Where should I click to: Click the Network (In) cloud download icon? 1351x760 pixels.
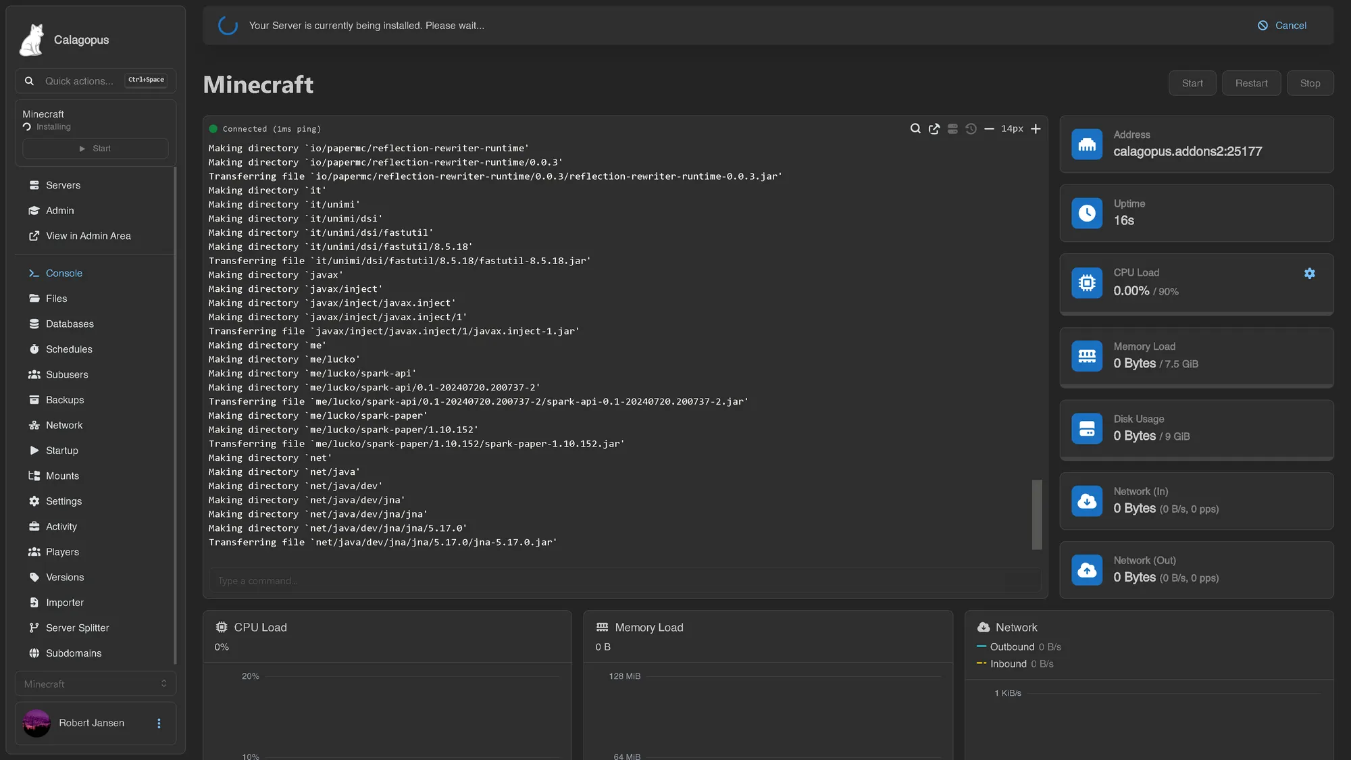pyautogui.click(x=1087, y=501)
